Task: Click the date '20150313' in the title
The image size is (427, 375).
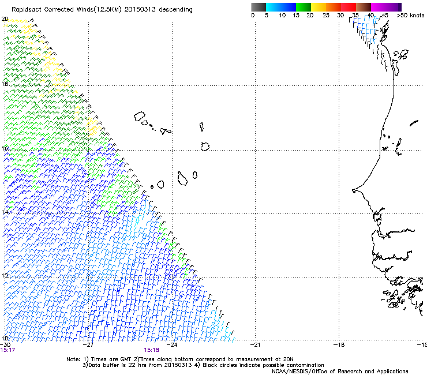Action: 140,10
